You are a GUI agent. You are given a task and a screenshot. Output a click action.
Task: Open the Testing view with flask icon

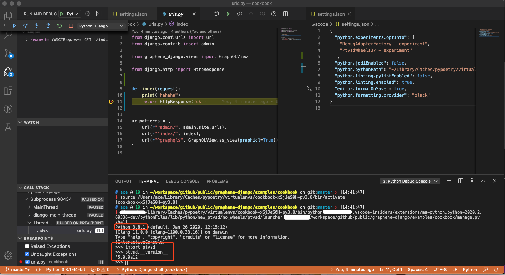[8, 126]
